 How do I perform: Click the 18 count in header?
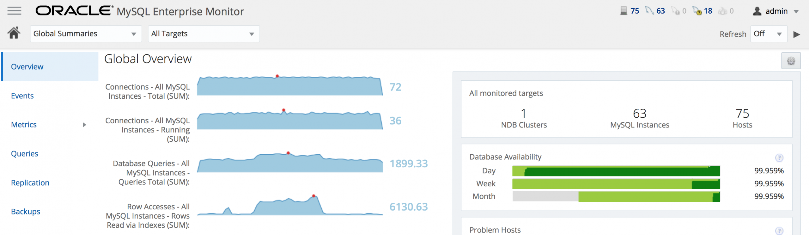(x=708, y=11)
